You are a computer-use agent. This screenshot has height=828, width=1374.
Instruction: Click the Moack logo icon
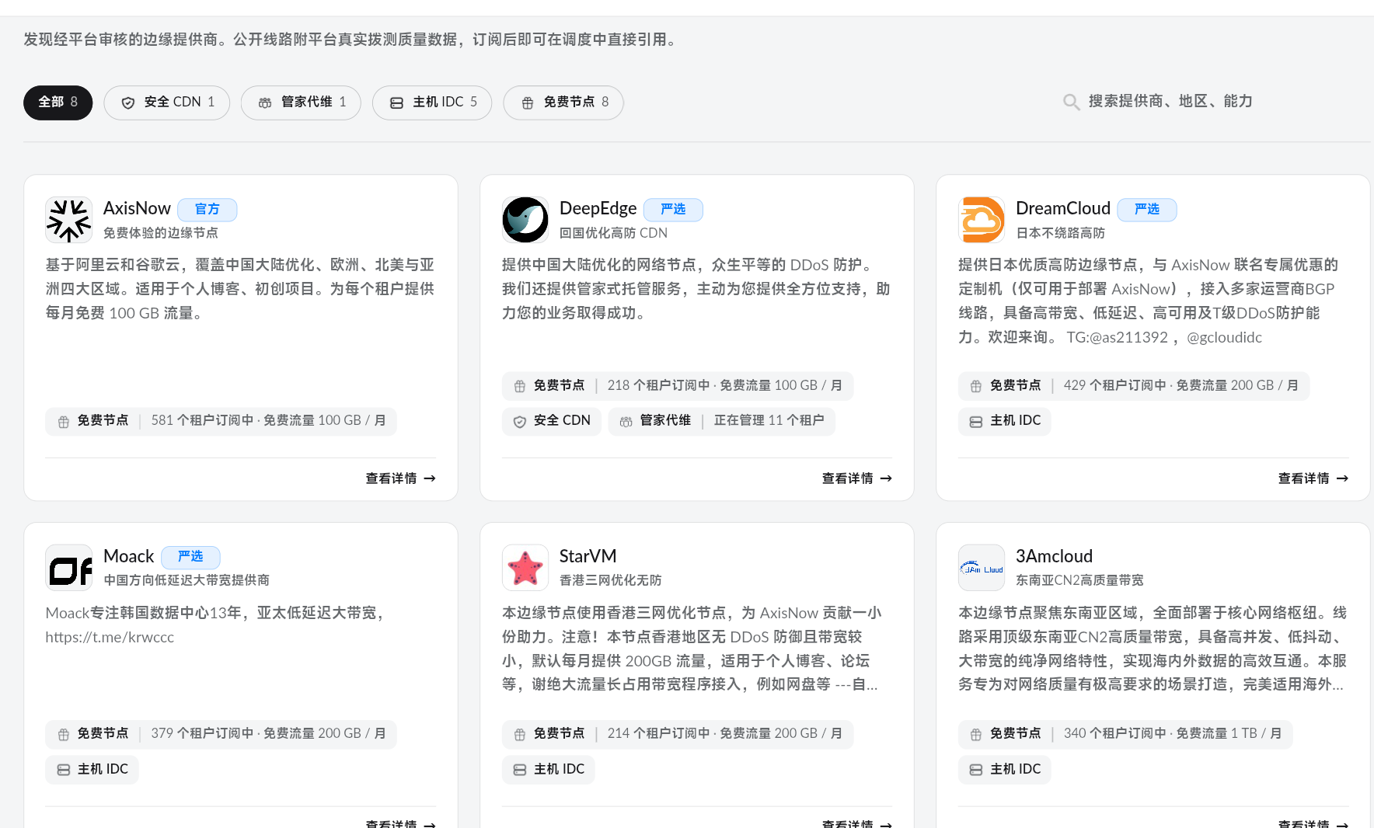tap(69, 568)
